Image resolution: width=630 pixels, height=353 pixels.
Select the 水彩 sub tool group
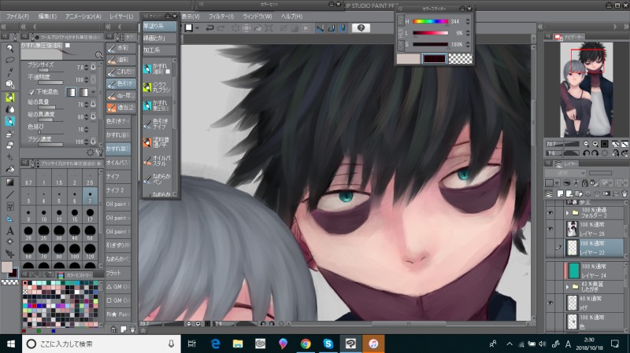point(121,48)
